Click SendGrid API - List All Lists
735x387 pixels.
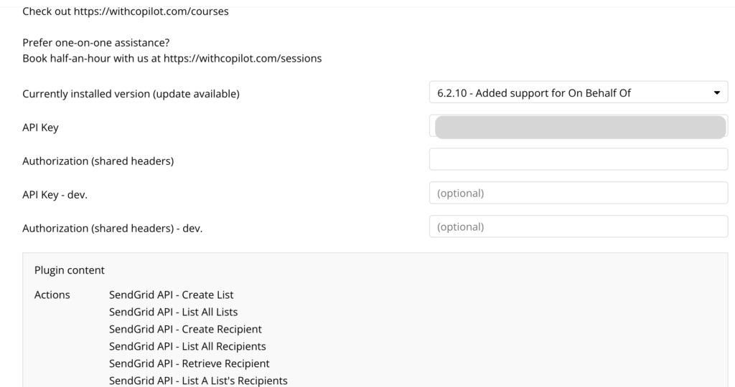click(173, 312)
